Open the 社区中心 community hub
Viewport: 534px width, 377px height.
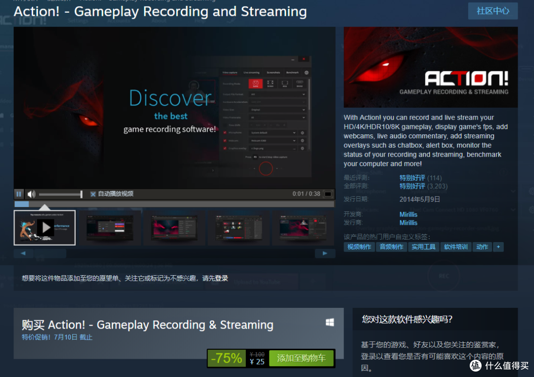click(x=493, y=11)
